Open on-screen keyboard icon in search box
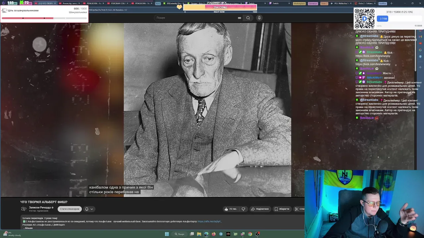The height and width of the screenshot is (238, 424). [x=239, y=18]
